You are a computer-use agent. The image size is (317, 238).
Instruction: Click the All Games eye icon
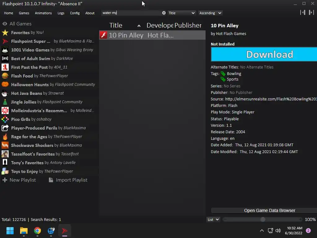5,24
